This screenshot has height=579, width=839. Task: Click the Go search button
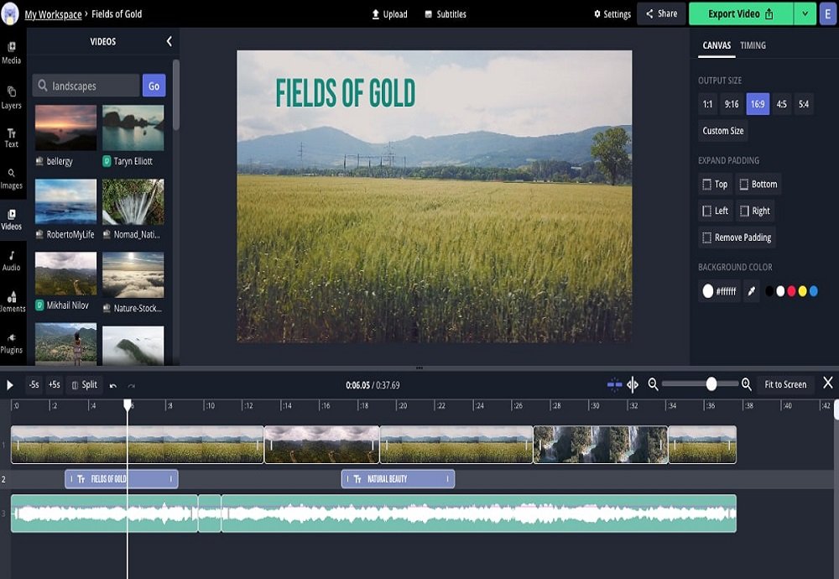coord(154,86)
